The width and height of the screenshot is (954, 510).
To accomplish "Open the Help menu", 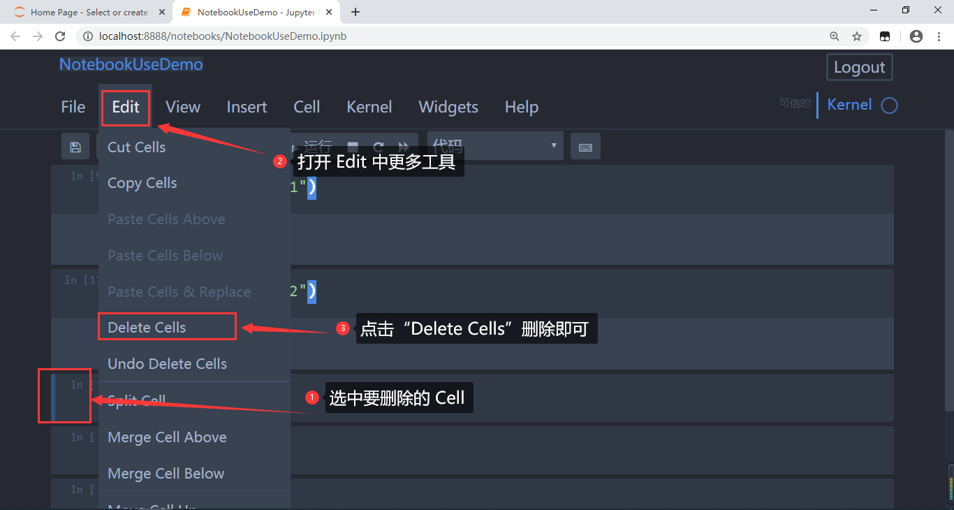I will coord(521,107).
